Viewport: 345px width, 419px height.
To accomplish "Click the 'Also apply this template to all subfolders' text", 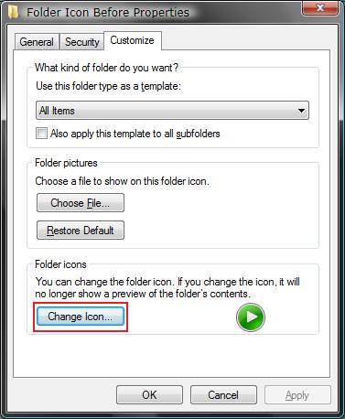I will pos(135,134).
